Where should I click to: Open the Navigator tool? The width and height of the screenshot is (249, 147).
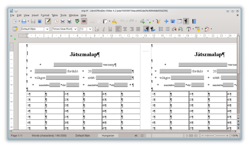pyautogui.click(x=166, y=21)
